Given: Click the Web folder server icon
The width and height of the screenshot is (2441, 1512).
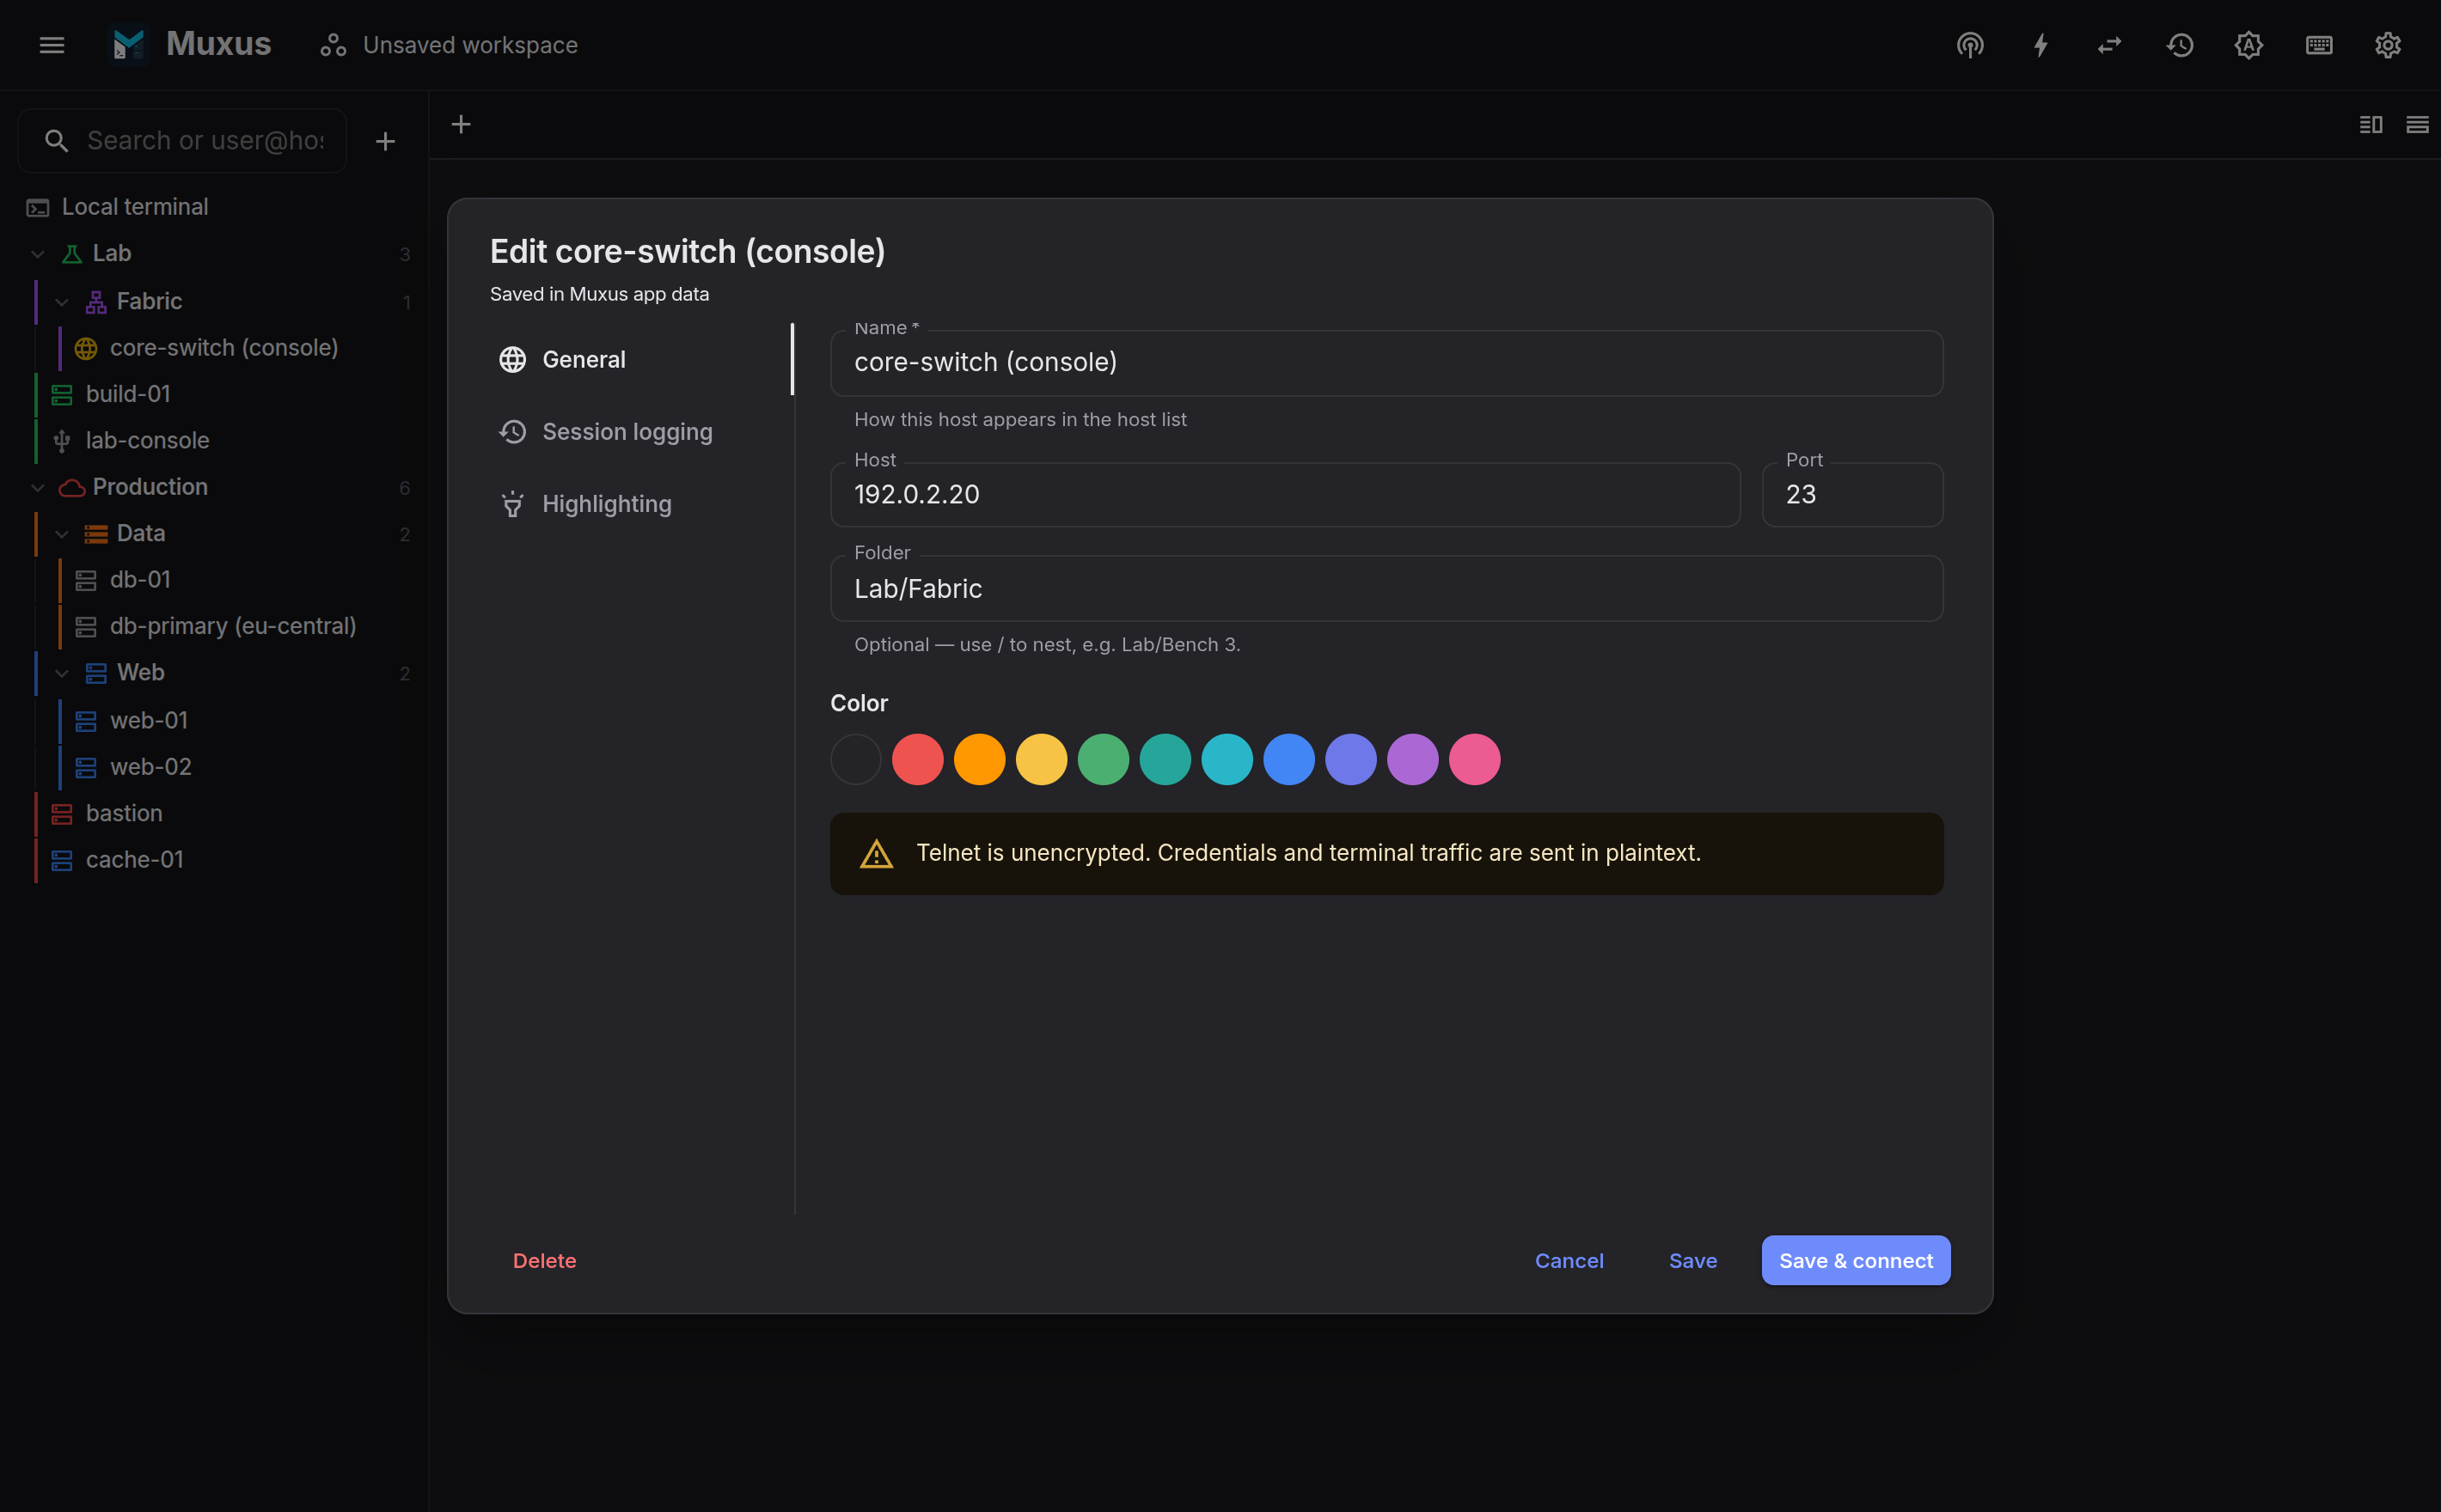Looking at the screenshot, I should point(96,673).
